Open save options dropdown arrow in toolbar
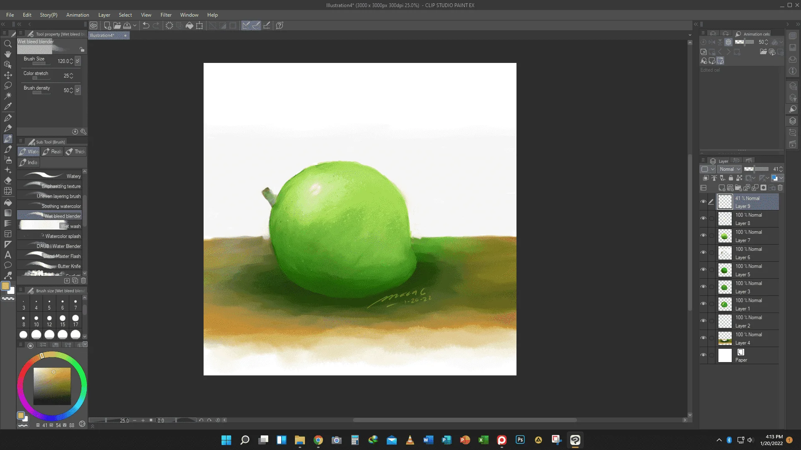This screenshot has width=801, height=450. click(134, 26)
